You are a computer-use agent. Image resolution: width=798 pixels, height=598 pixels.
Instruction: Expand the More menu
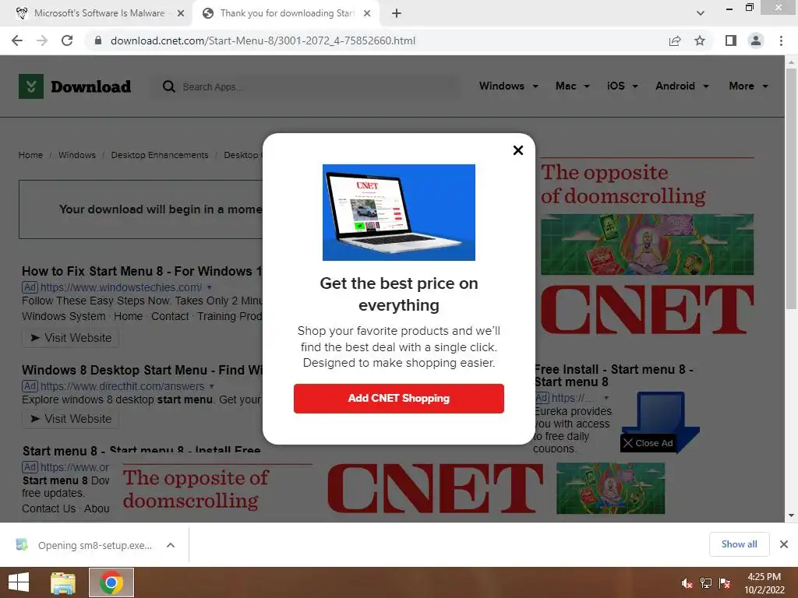[748, 86]
